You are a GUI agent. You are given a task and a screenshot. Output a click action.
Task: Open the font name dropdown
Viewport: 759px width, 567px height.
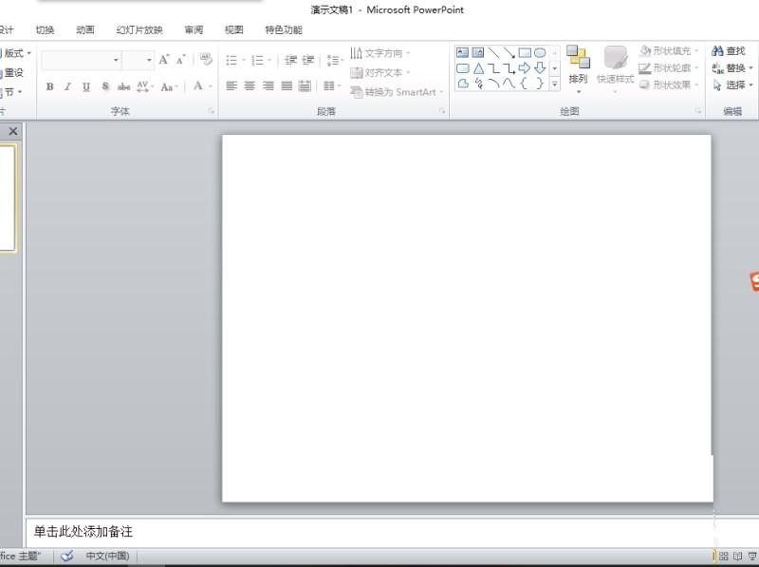(116, 60)
